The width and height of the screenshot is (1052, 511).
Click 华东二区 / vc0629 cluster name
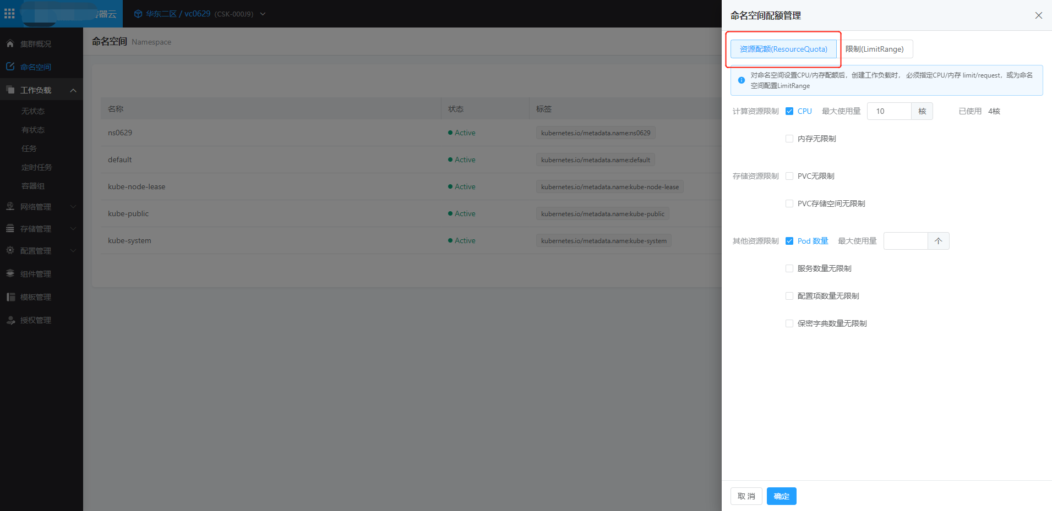tap(178, 14)
